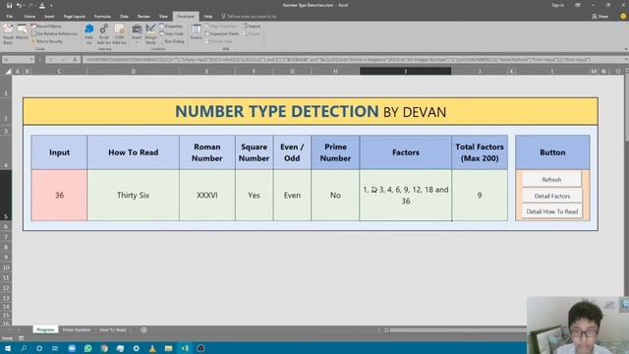629x354 pixels.
Task: Toggle Use Relative References
Action: [x=54, y=33]
